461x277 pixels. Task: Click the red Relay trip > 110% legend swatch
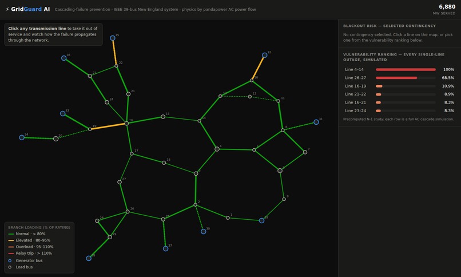11,254
